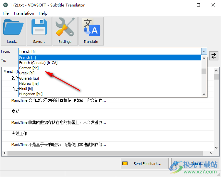The height and width of the screenshot is (177, 221).
Task: Choose German [de] from the list
Action: coord(110,68)
